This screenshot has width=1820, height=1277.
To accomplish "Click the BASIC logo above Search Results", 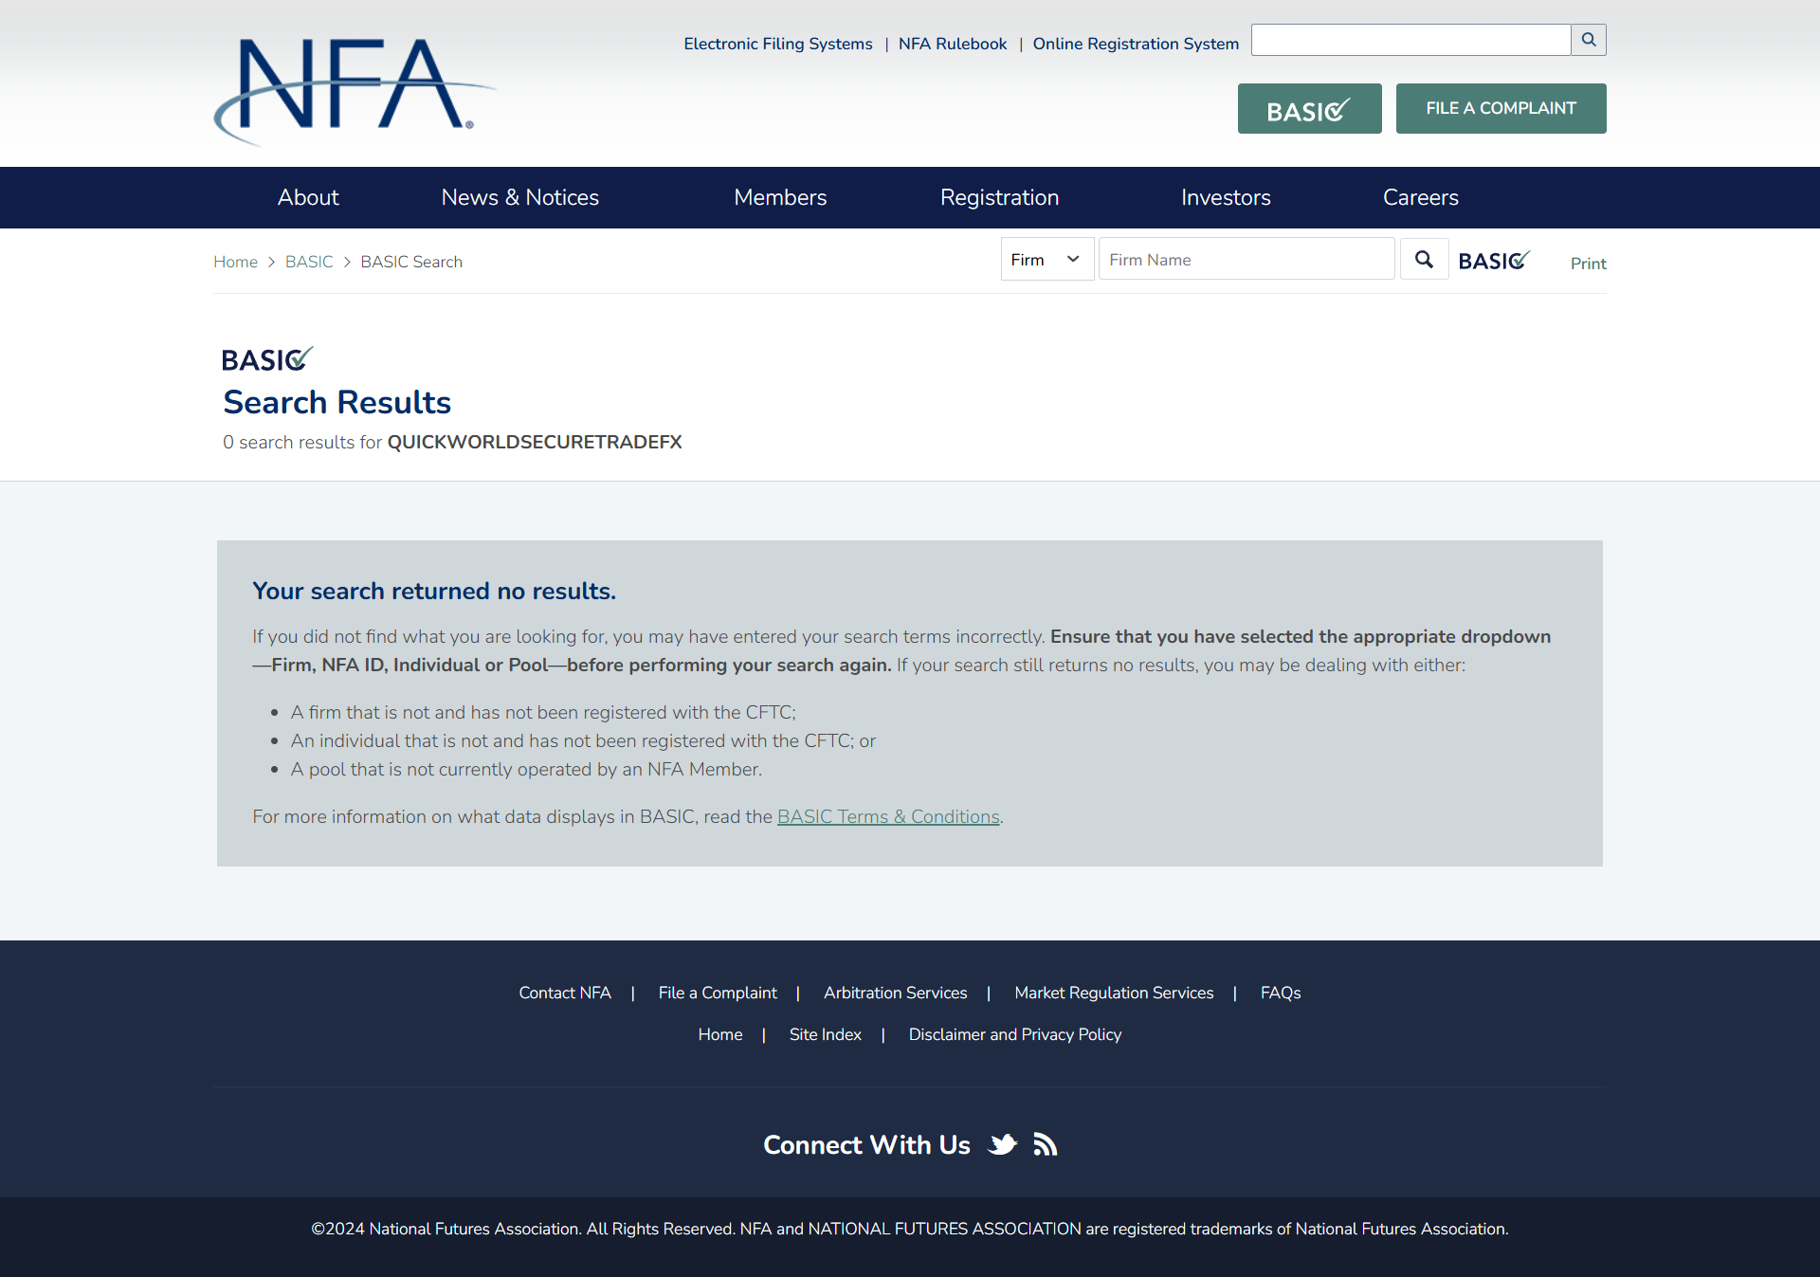I will [x=267, y=358].
